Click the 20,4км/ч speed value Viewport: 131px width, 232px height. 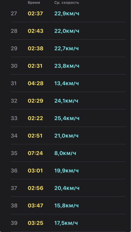(x=67, y=188)
